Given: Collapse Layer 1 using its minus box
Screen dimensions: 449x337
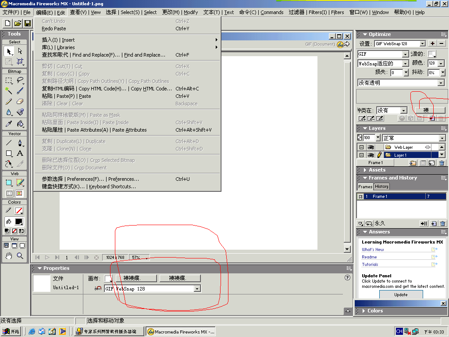Looking at the screenshot, I should [361, 155].
